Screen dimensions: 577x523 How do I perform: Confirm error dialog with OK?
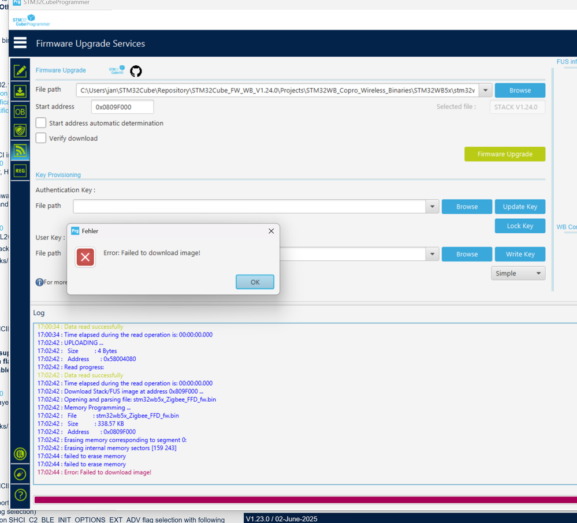point(255,282)
